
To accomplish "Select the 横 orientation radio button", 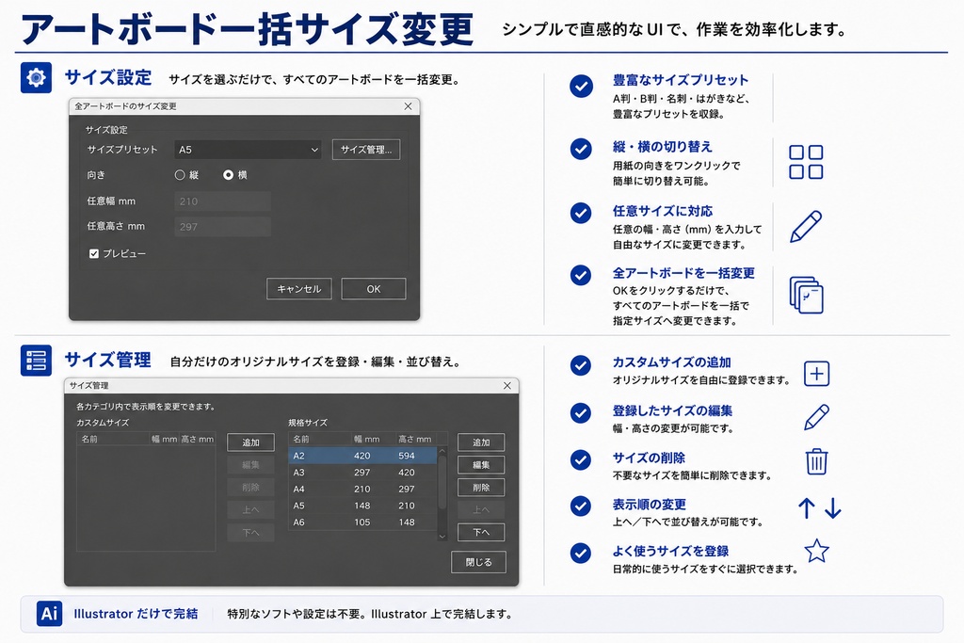I will (x=228, y=175).
